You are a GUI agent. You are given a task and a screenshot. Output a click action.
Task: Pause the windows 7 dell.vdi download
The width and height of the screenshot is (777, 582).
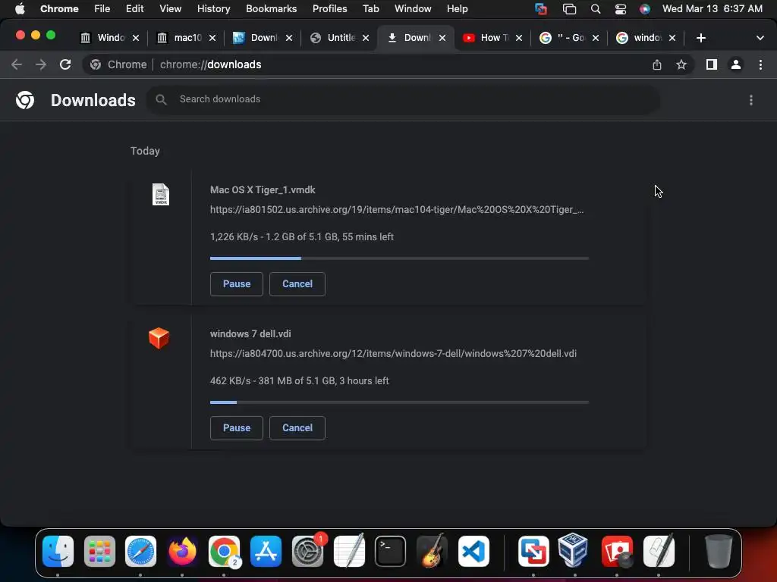(x=237, y=428)
